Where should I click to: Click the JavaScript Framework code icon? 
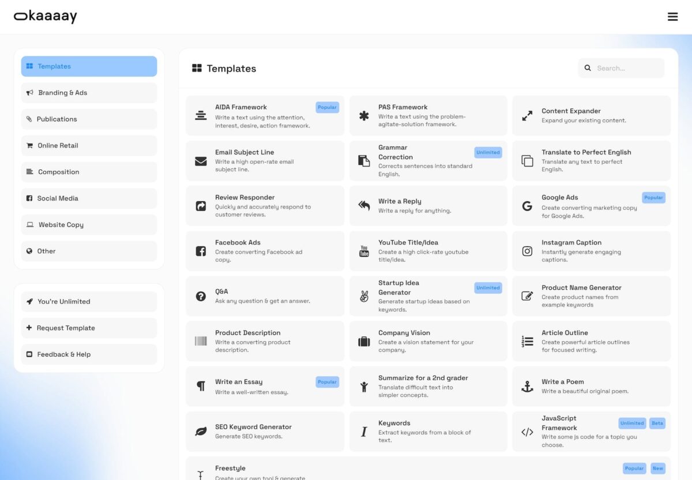click(x=527, y=432)
